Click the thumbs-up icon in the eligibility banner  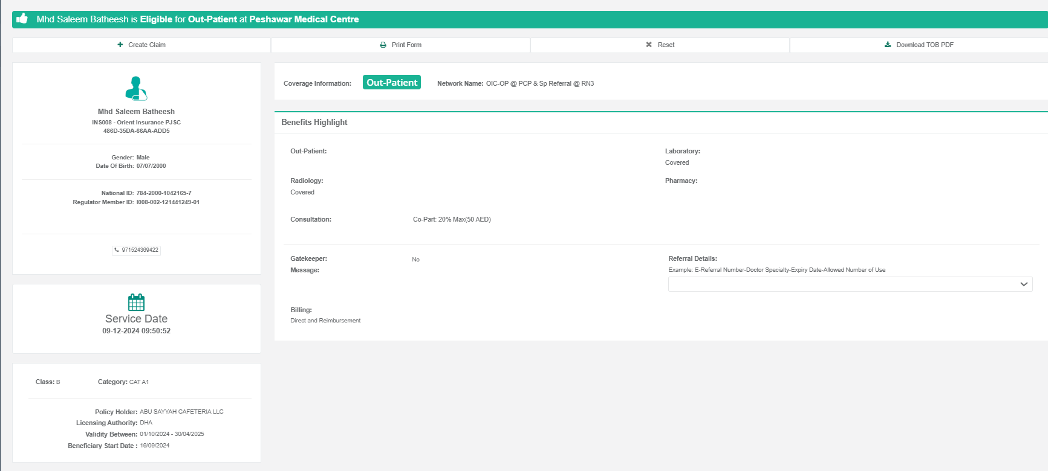(x=22, y=19)
